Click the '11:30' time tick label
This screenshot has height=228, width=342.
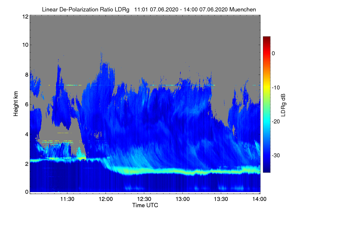pos(67,199)
